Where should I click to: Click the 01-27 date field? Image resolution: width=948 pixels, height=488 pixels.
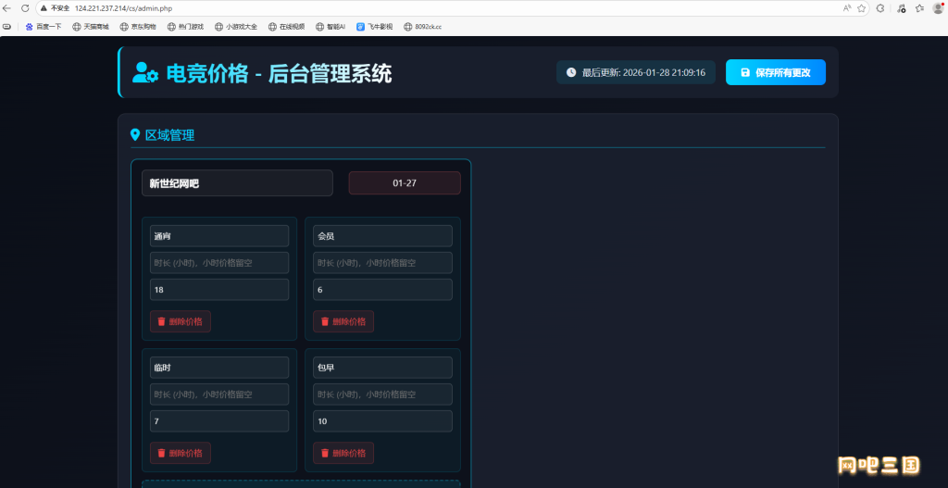pos(405,183)
